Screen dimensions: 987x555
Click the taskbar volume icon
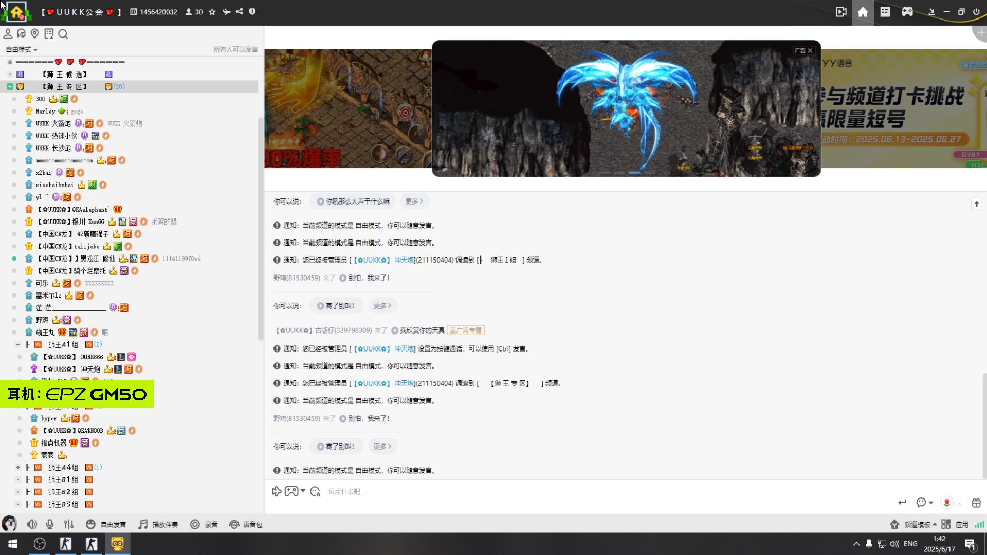click(x=895, y=544)
